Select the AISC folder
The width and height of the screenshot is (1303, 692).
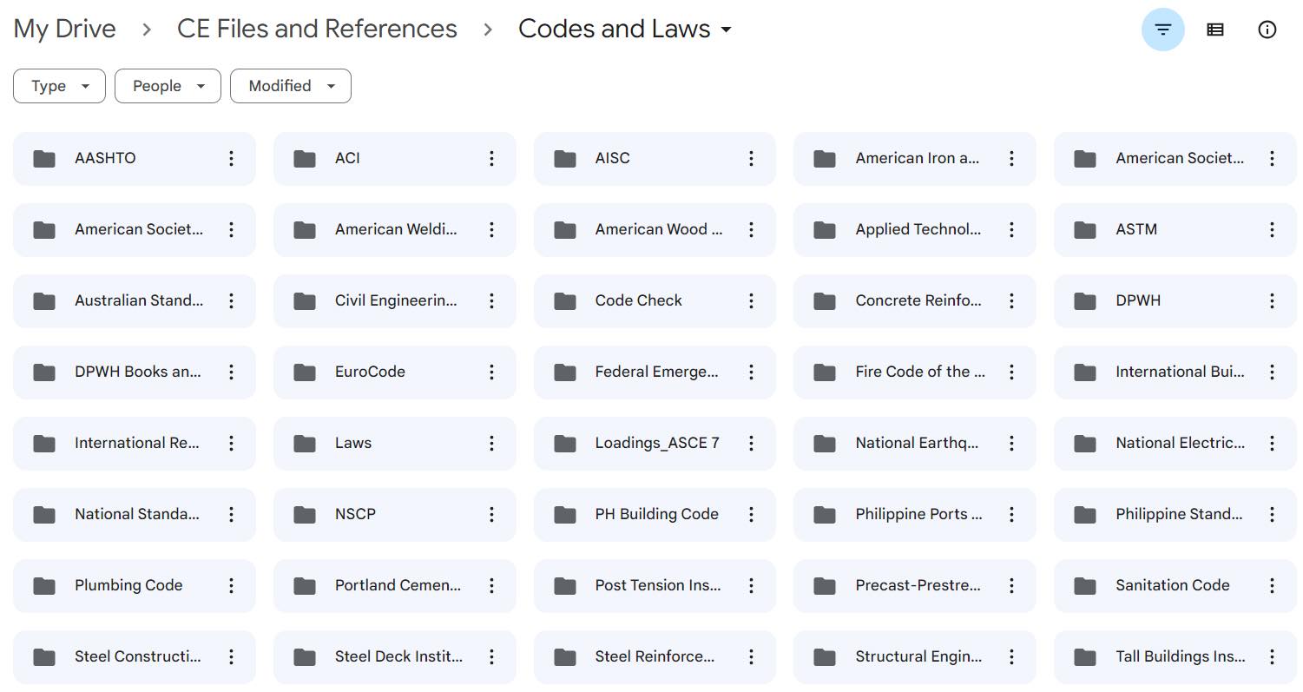pos(655,158)
